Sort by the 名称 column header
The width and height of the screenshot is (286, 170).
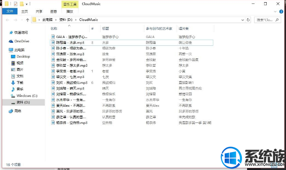[x=54, y=28]
